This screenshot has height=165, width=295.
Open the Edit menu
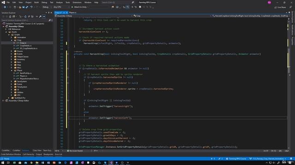[x=14, y=2]
